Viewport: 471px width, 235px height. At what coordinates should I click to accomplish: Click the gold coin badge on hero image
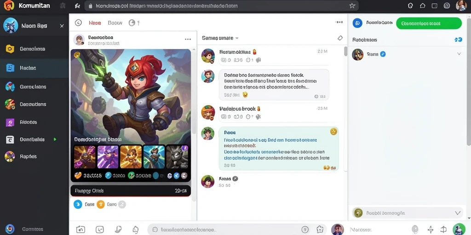(x=77, y=55)
